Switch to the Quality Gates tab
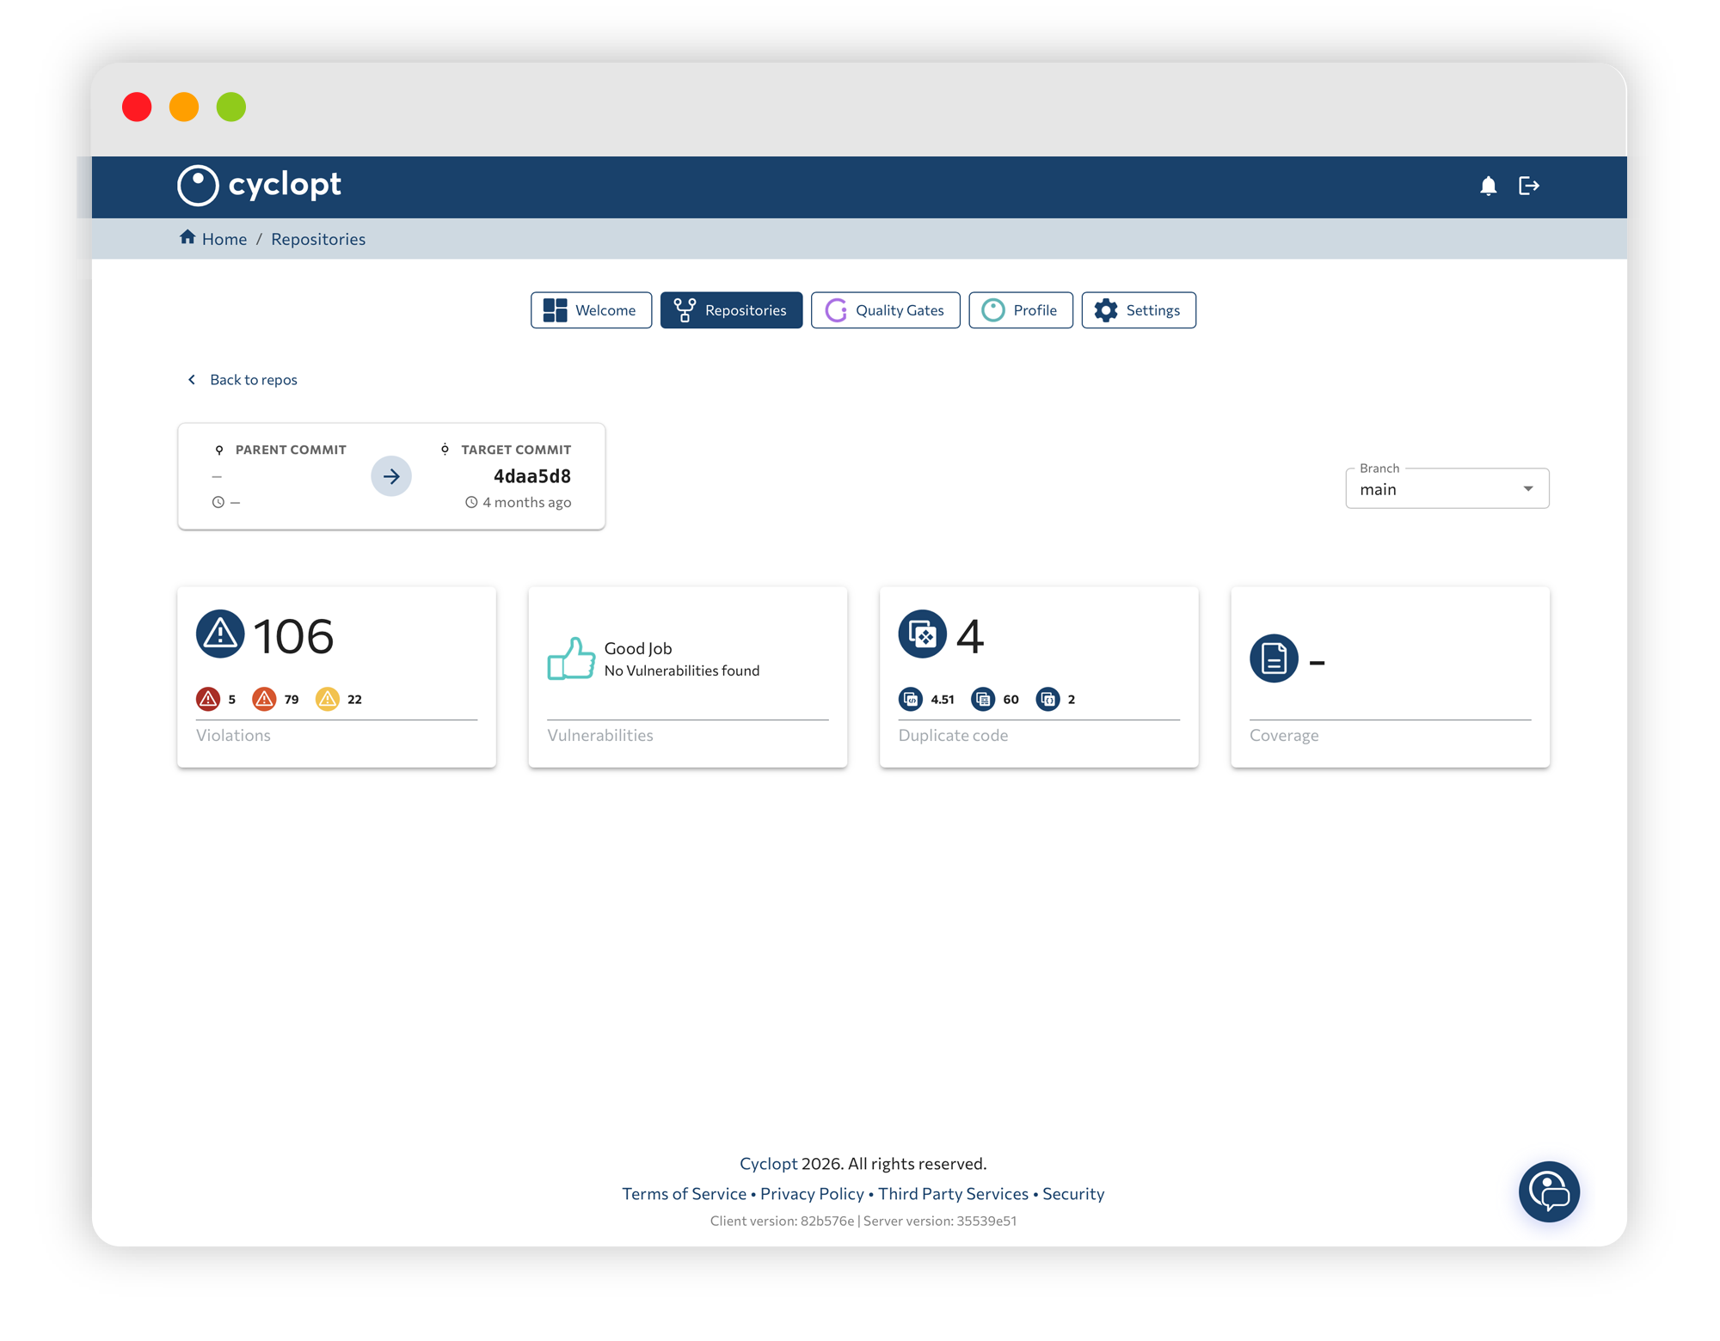 (x=885, y=310)
